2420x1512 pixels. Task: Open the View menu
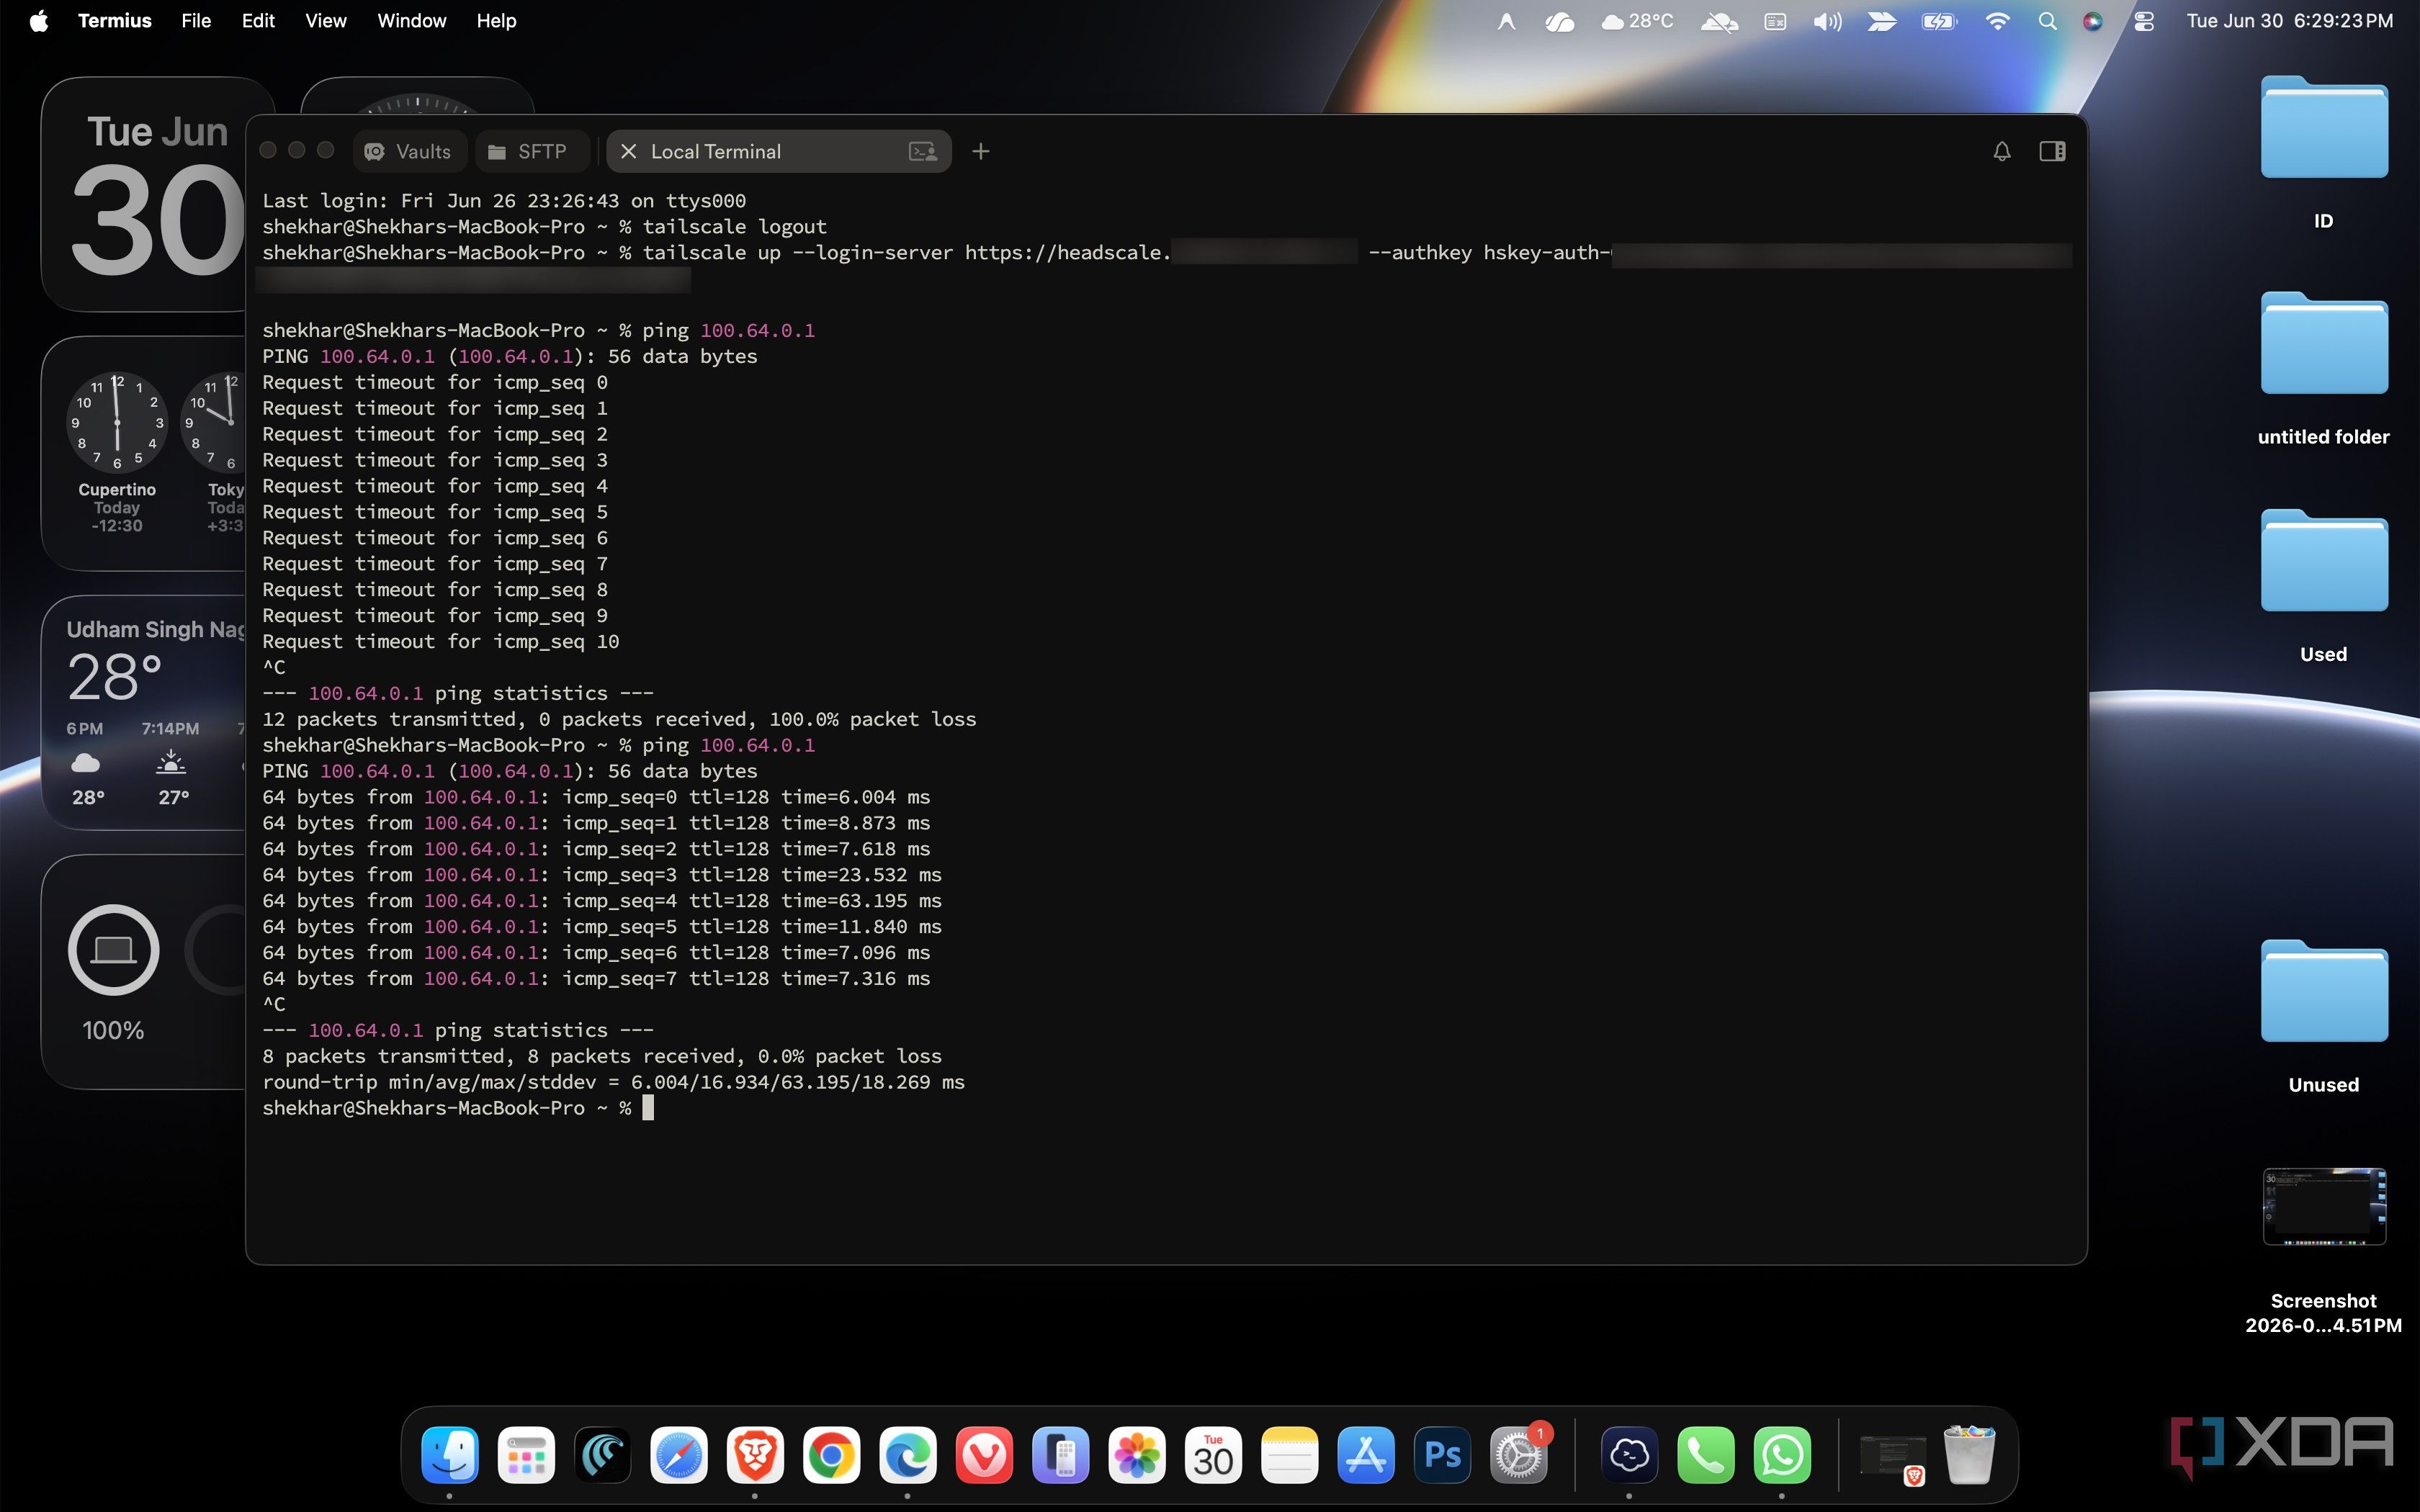tap(325, 20)
